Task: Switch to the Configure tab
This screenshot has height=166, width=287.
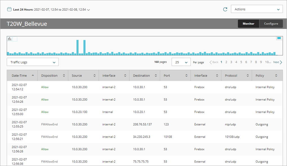Action: pos(271,24)
